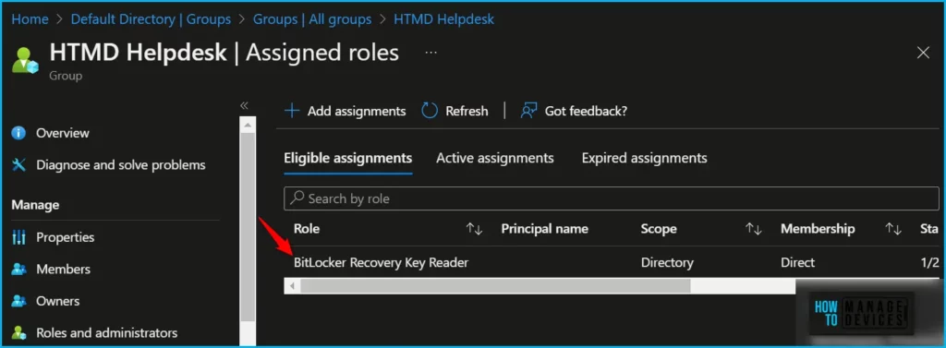Switch to Expired assignments tab
The height and width of the screenshot is (348, 946).
(644, 158)
